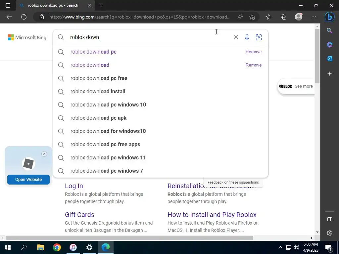Screen dimensions: 339x254
Task: Open volume control in system tray
Action: tap(296, 247)
